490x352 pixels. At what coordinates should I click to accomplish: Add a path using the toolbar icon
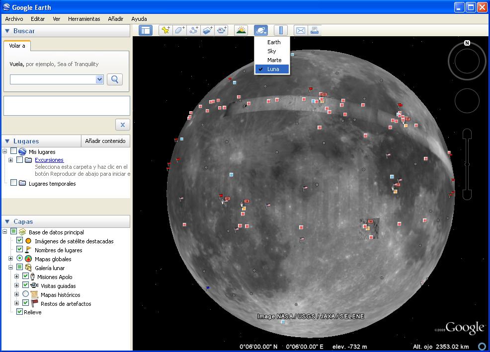click(194, 30)
